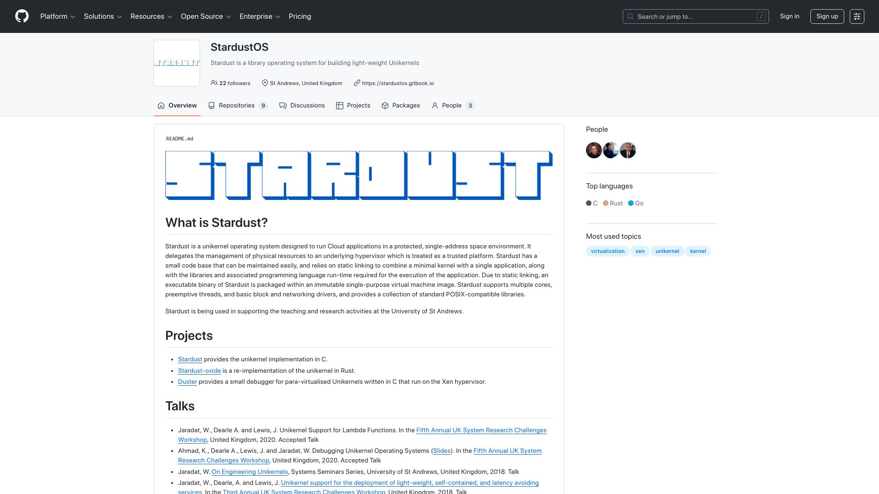The width and height of the screenshot is (879, 494).
Task: Click the link icon beside gitbook URL
Action: pos(357,83)
